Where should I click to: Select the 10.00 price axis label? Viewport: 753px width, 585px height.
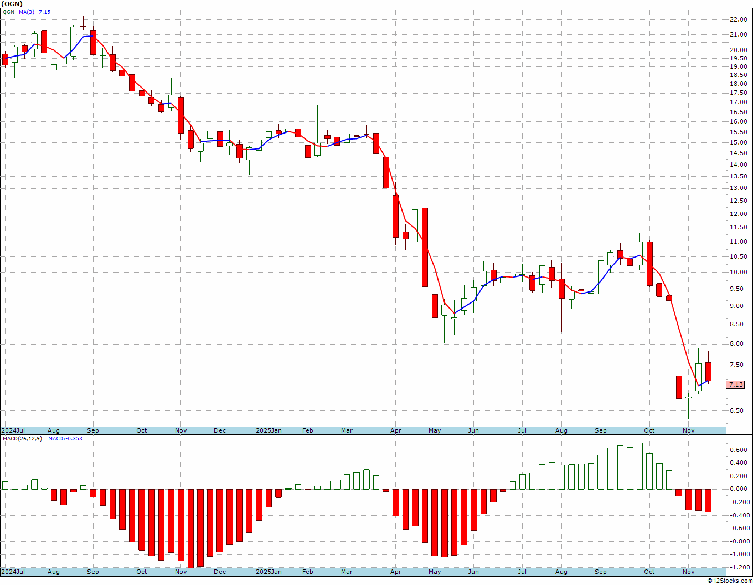(x=739, y=272)
